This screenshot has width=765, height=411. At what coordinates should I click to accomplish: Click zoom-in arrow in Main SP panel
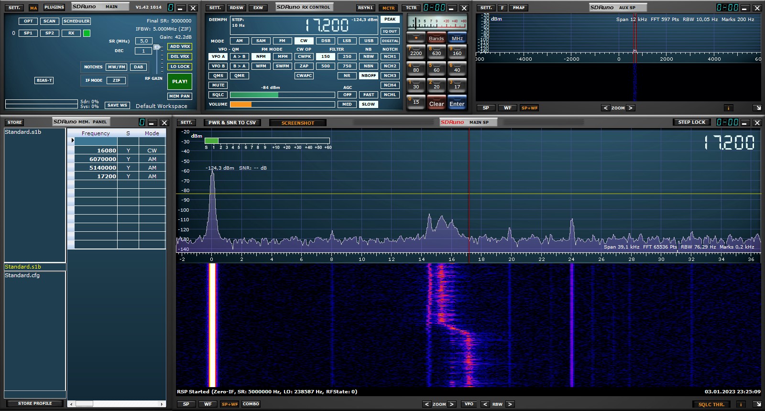452,404
